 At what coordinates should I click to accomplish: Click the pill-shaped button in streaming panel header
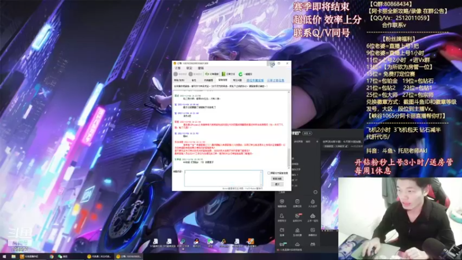pos(308,133)
